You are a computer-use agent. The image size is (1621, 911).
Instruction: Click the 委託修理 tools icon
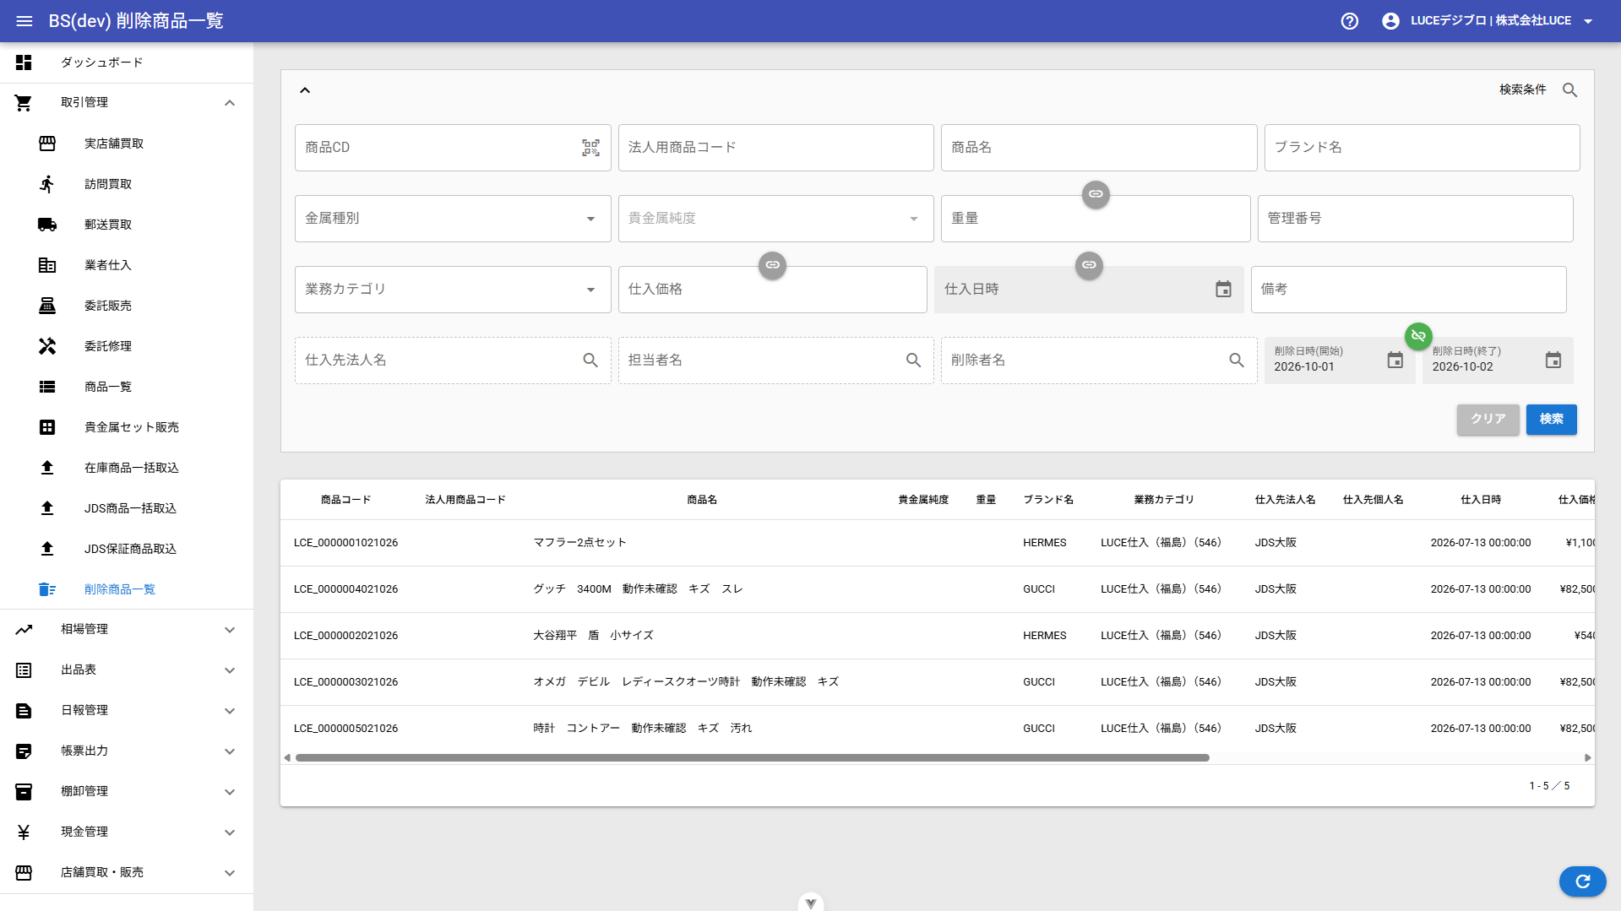tap(47, 346)
